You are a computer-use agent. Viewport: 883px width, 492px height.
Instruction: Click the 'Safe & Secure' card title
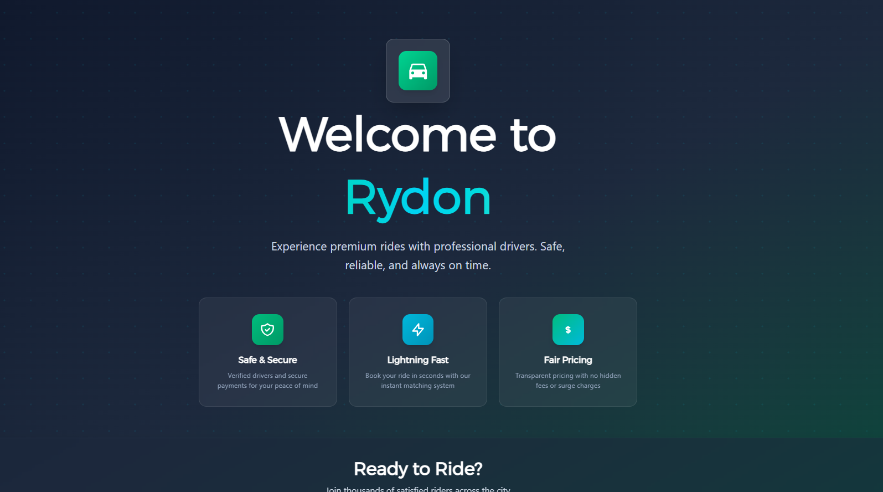click(x=267, y=360)
